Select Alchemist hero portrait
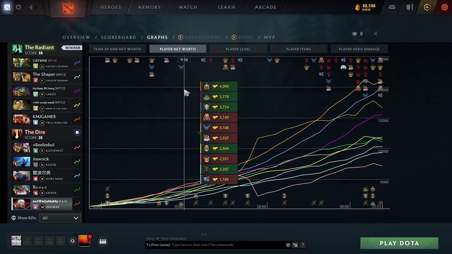Image resolution: width=452 pixels, height=254 pixels. [22, 147]
